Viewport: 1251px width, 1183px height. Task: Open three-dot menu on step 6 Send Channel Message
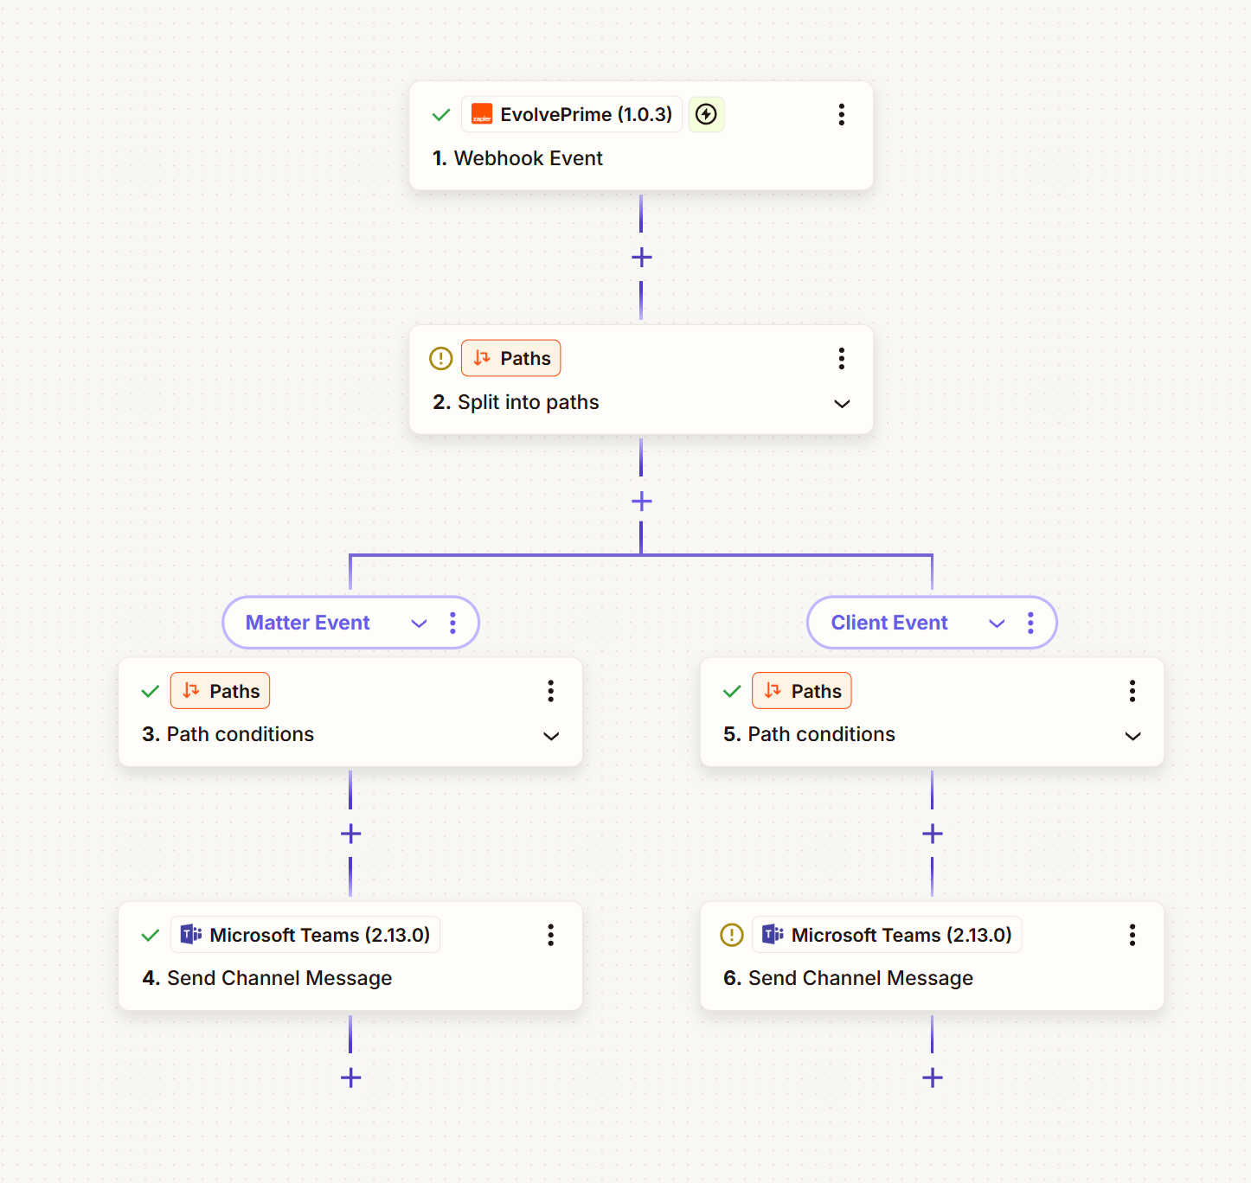1132,935
